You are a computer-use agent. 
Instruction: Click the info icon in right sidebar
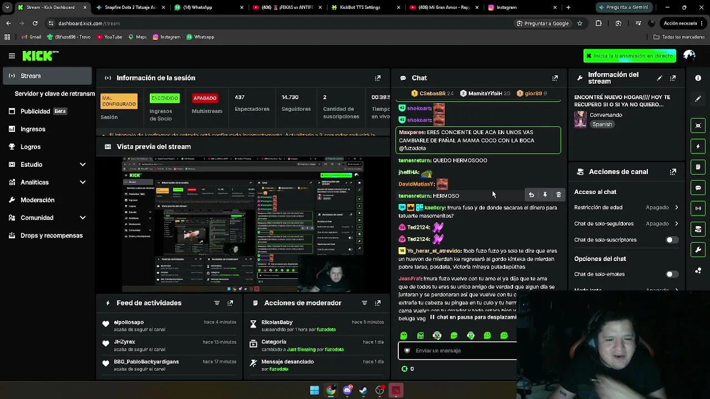point(698,78)
